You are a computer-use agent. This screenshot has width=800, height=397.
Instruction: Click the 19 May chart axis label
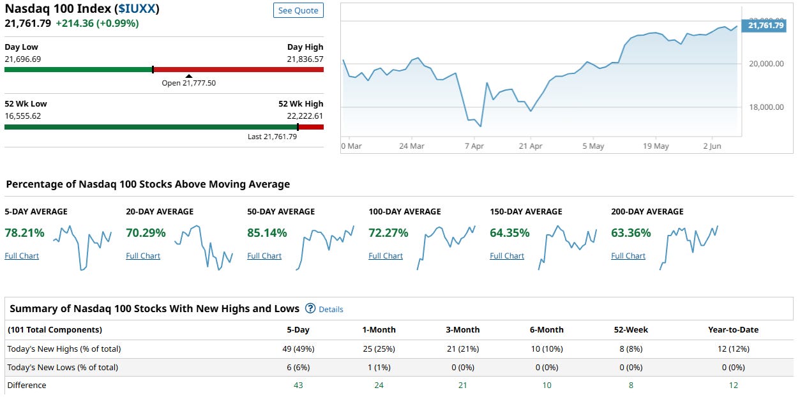click(656, 146)
